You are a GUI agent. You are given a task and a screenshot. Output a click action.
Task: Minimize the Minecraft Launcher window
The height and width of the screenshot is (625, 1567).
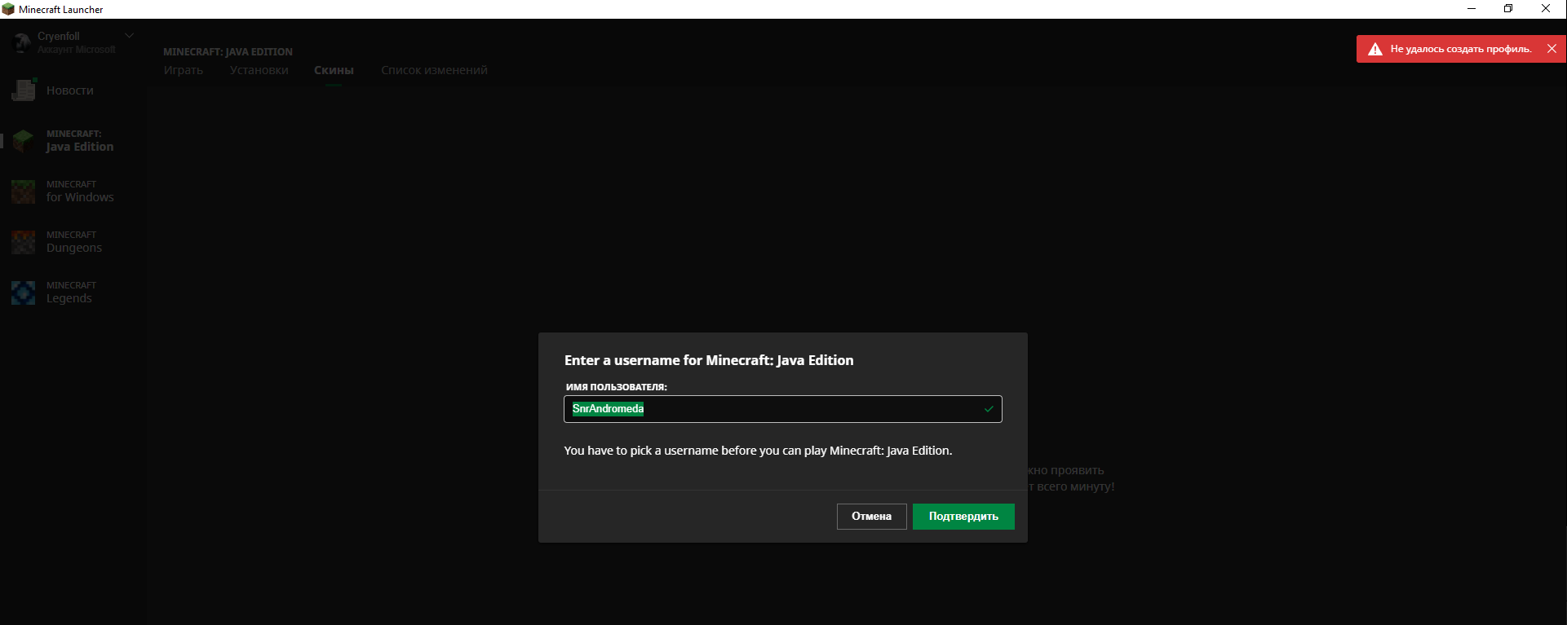click(x=1472, y=9)
